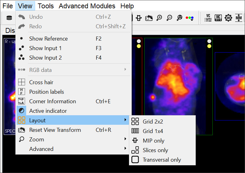Screen dimensions: 245x173
Task: Click the zoom out magnifier icon
Action: tap(169, 18)
